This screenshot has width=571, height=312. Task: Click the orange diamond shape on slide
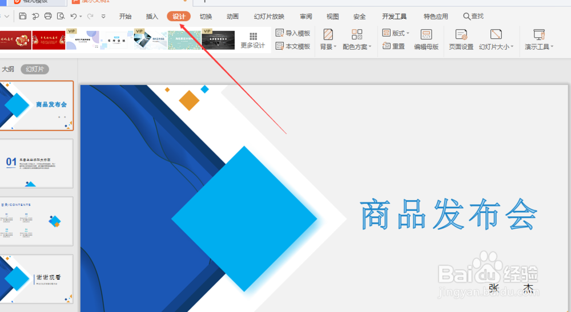point(189,100)
